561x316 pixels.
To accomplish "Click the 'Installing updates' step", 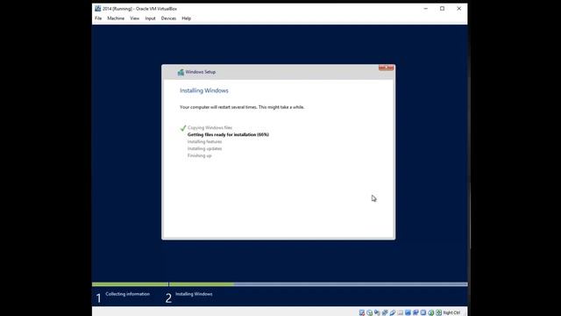I will point(204,148).
